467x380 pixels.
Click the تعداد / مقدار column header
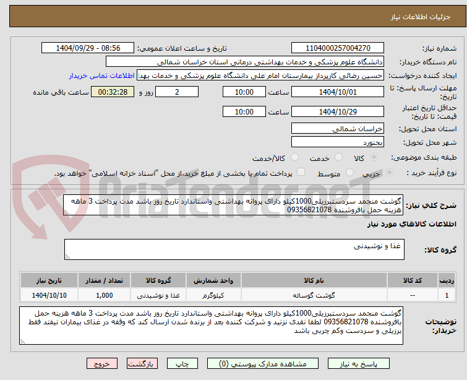tap(105, 280)
